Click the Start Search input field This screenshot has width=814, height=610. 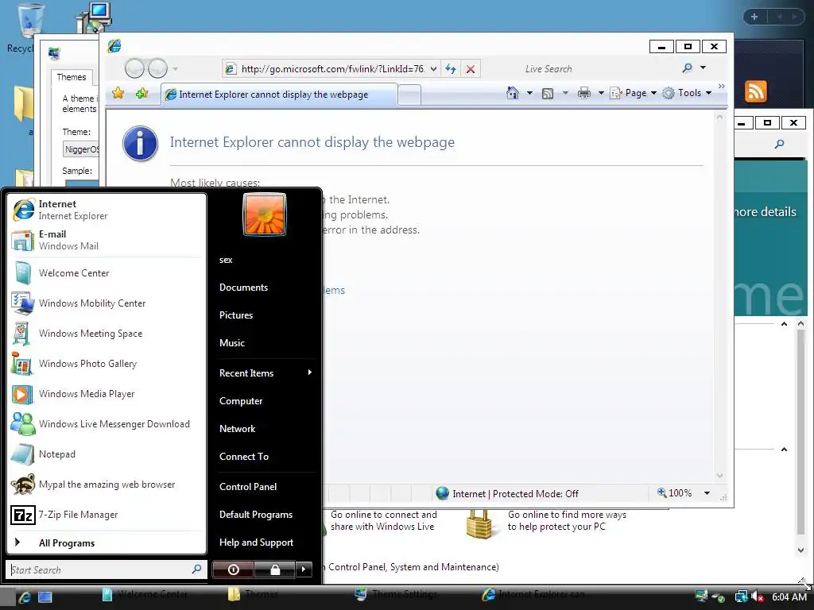point(99,569)
